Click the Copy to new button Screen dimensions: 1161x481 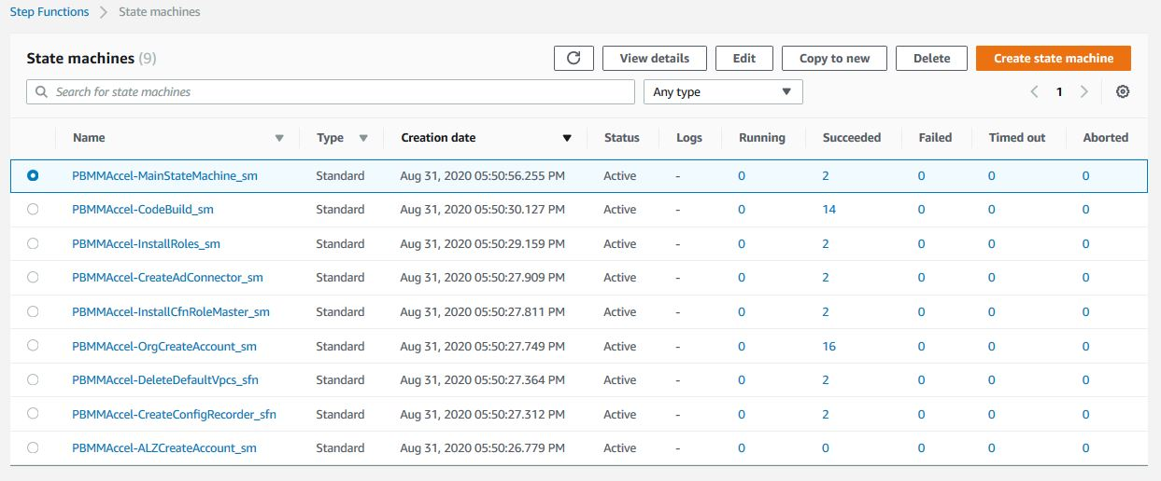[x=834, y=58]
